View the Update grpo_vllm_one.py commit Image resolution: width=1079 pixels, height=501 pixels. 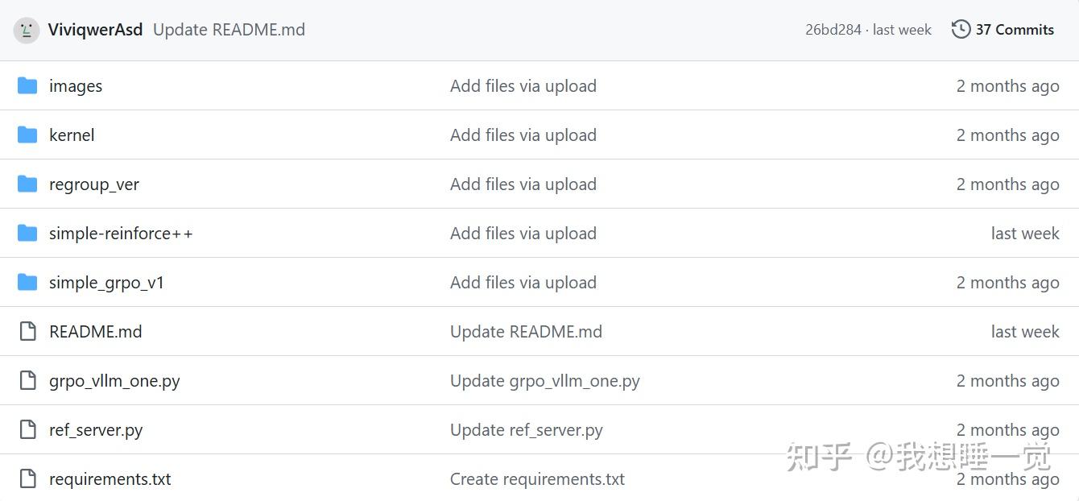click(544, 380)
